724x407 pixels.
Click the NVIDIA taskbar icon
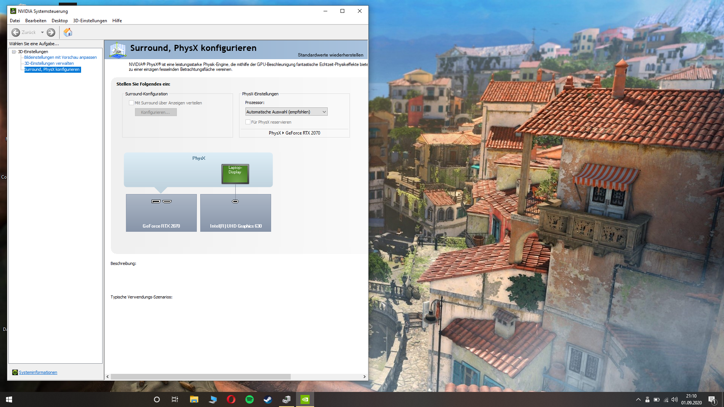point(305,399)
